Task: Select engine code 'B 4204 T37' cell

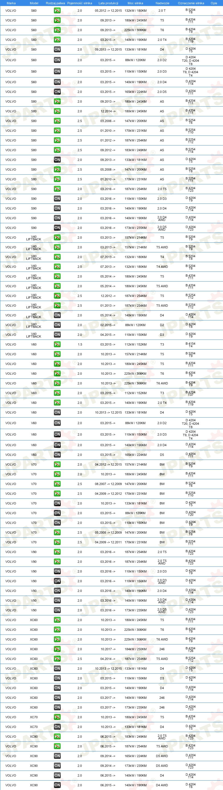Action: click(x=190, y=393)
